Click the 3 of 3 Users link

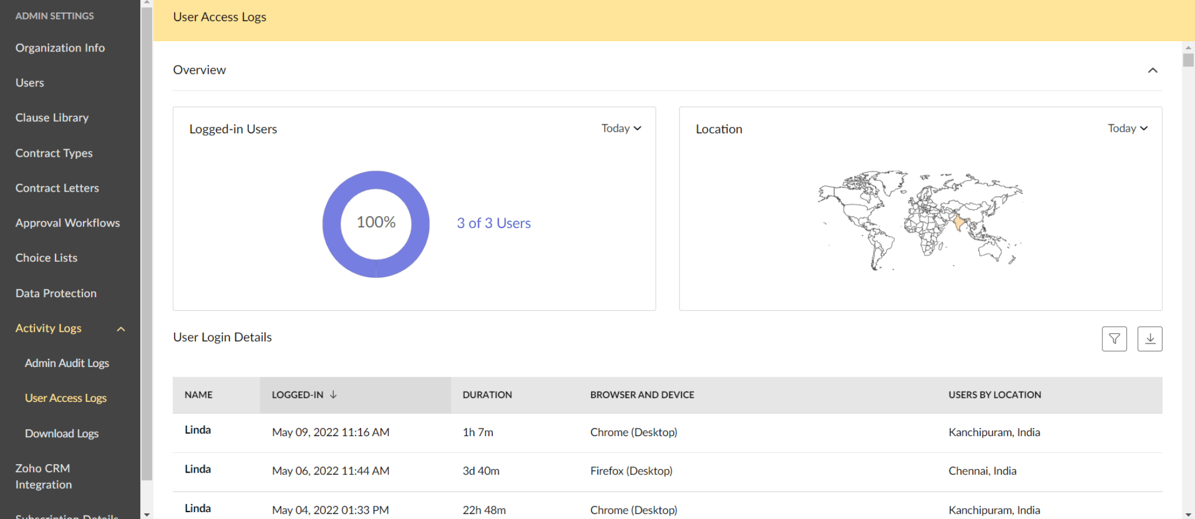pyautogui.click(x=493, y=223)
